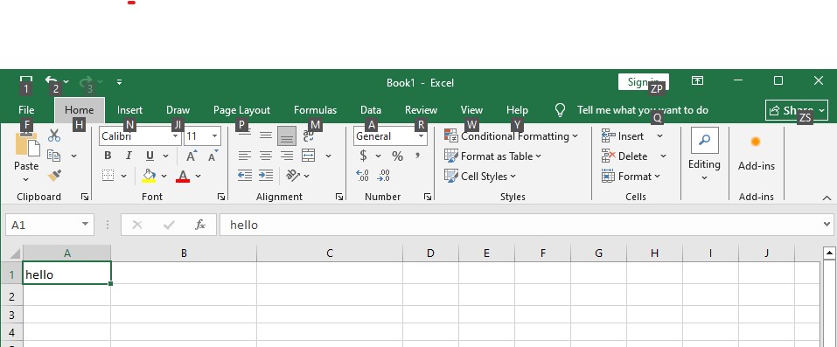Expand the Name Box dropdown arrow
Image resolution: width=837 pixels, height=347 pixels.
[x=85, y=225]
